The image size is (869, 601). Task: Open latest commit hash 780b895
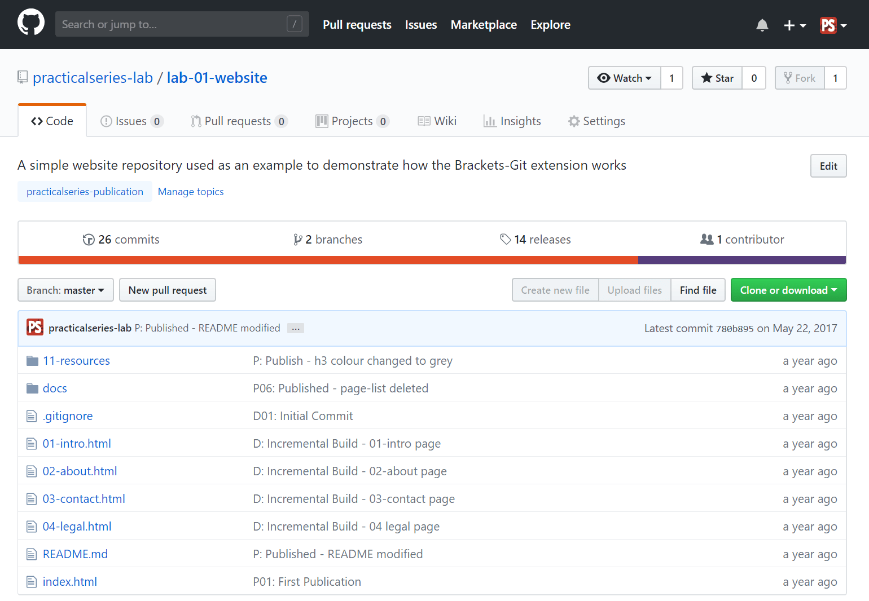pyautogui.click(x=735, y=329)
